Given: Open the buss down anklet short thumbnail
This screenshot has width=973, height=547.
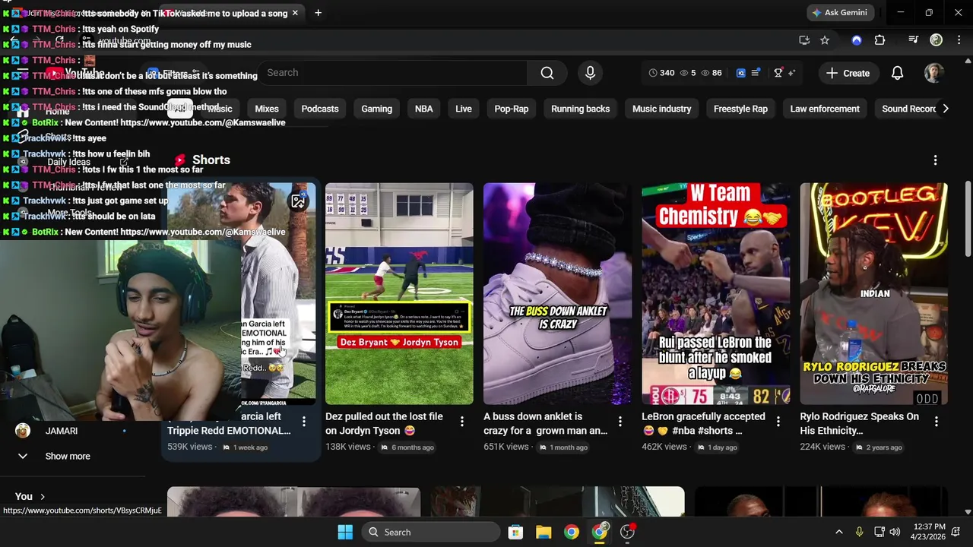Looking at the screenshot, I should pyautogui.click(x=557, y=293).
